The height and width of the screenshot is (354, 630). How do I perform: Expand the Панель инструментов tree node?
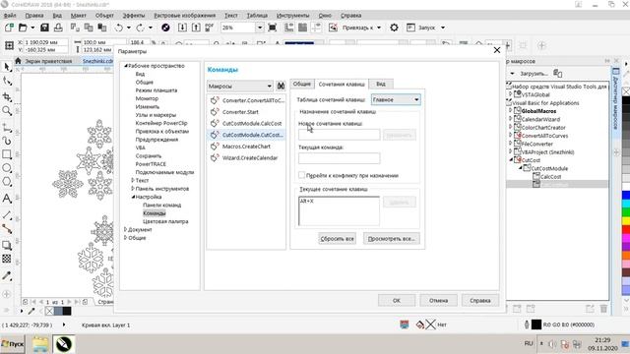point(133,188)
